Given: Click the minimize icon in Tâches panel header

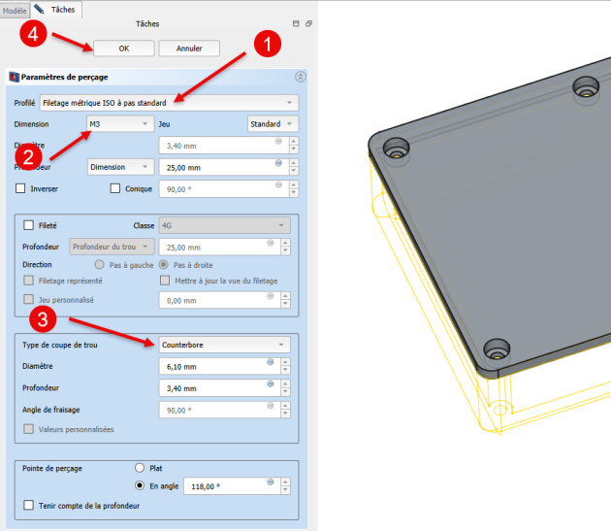Looking at the screenshot, I should [296, 23].
